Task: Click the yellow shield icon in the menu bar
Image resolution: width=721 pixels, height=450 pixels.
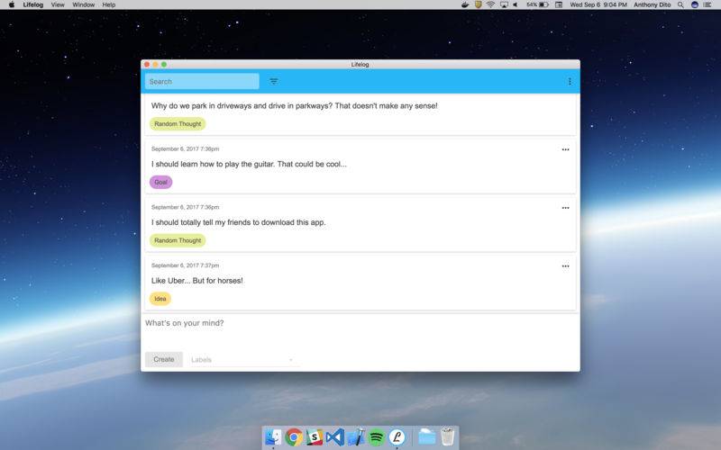Action: point(479,4)
